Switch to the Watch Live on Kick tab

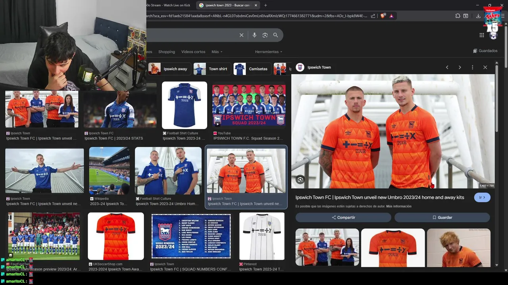coord(169,5)
